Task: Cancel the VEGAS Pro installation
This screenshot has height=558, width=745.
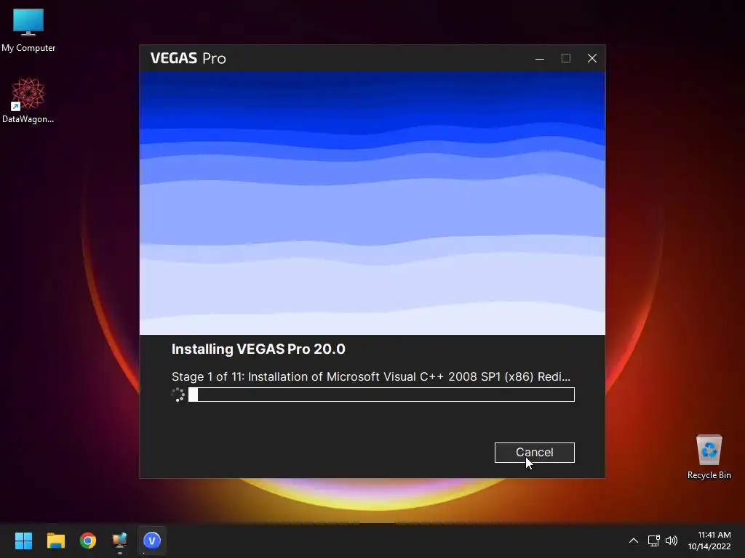Action: [x=534, y=452]
